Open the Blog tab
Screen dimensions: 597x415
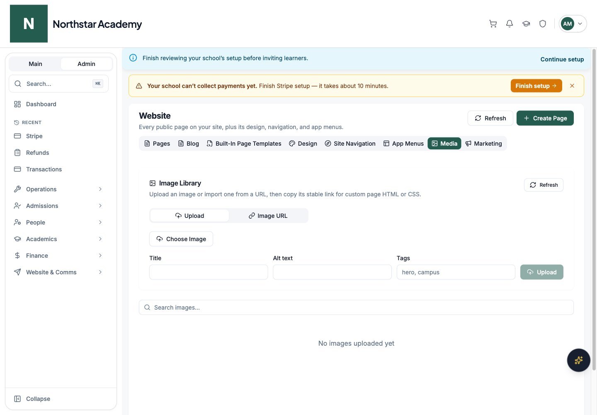pos(189,144)
